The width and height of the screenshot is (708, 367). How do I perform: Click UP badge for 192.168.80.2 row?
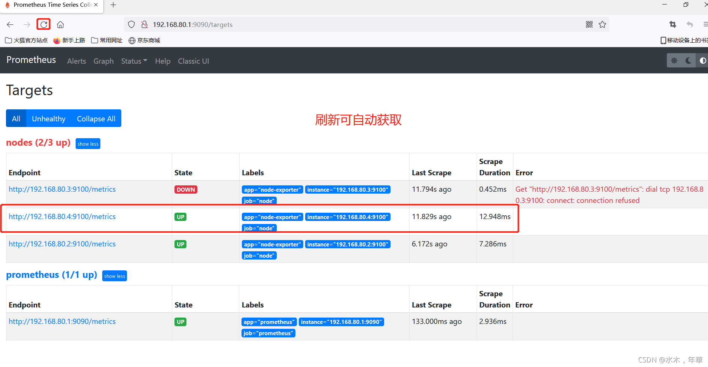click(180, 244)
